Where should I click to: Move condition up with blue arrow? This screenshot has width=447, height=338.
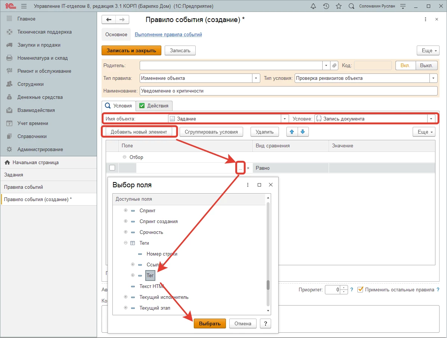[292, 132]
